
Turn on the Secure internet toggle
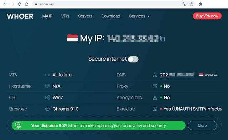(133, 59)
